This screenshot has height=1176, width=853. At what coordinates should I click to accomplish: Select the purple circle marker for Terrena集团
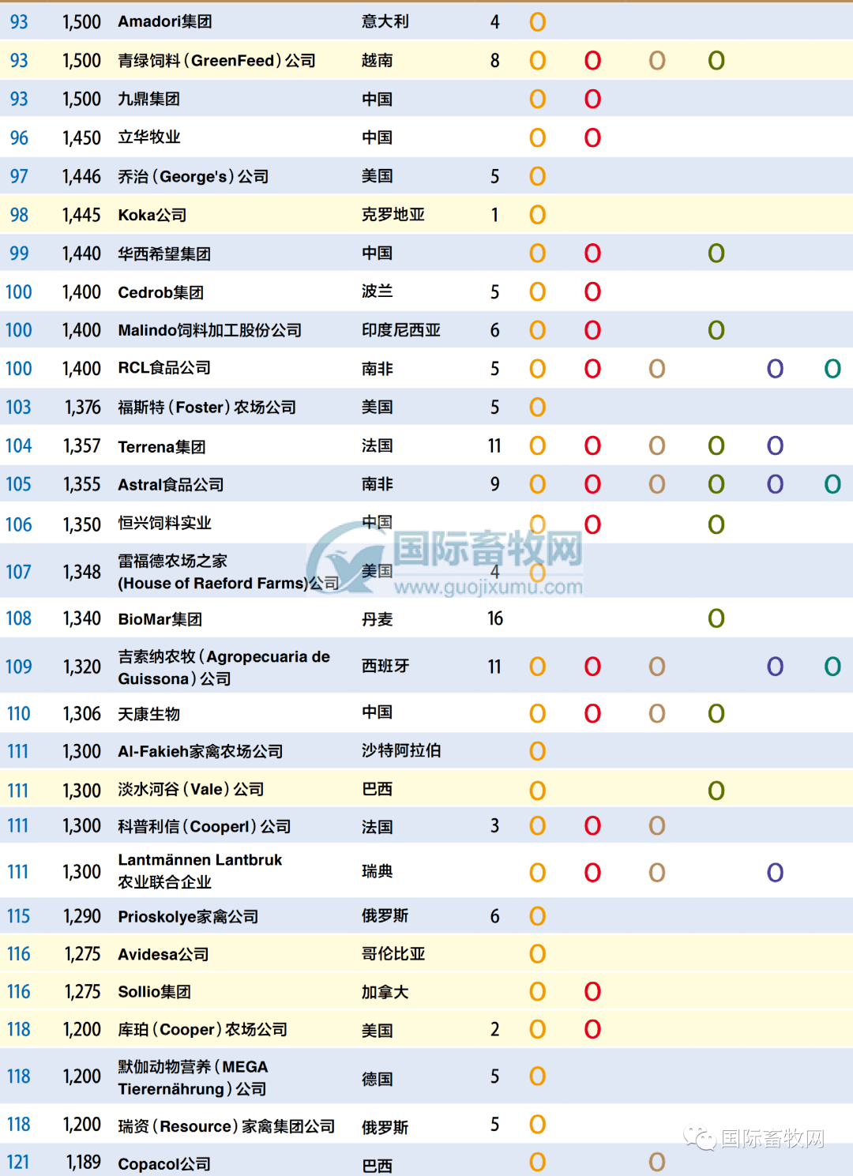(x=774, y=445)
